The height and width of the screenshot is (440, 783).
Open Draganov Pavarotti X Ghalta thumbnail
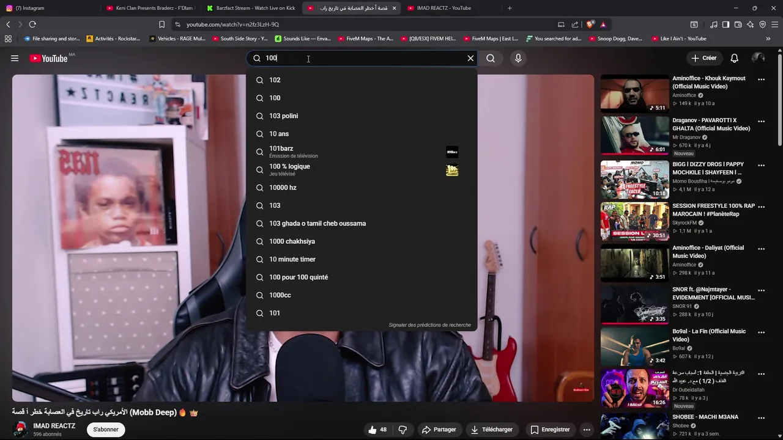coord(634,135)
